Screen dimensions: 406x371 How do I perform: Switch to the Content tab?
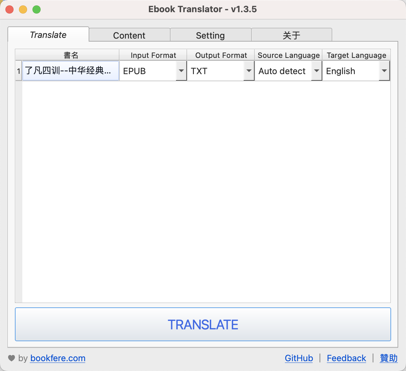click(x=129, y=35)
